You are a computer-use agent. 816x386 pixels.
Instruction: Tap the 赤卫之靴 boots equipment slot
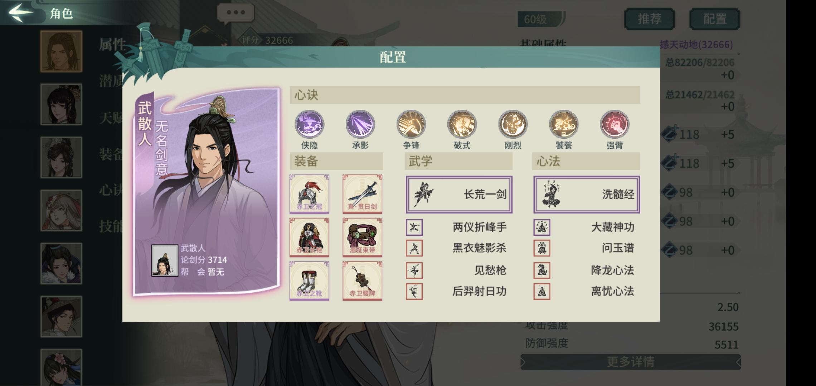[x=309, y=281]
